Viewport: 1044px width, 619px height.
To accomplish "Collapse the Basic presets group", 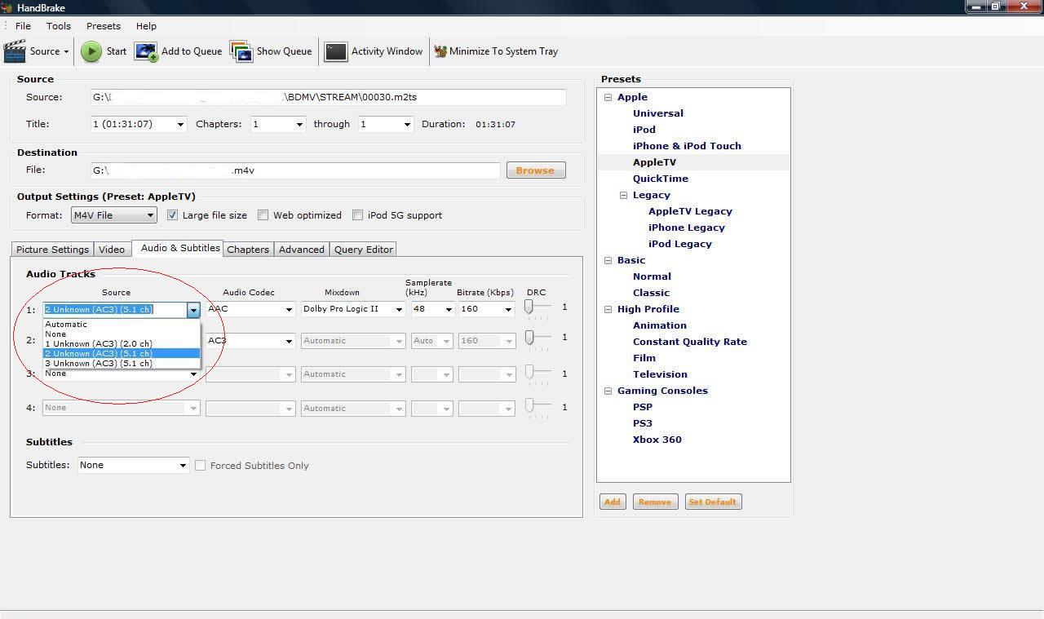I will (608, 260).
